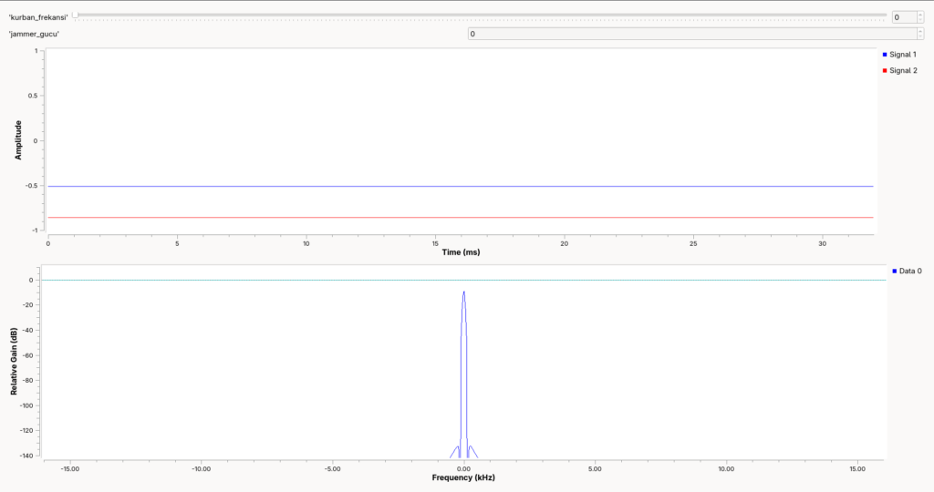Click the Time (ms) axis label
The width and height of the screenshot is (934, 492).
click(x=461, y=252)
